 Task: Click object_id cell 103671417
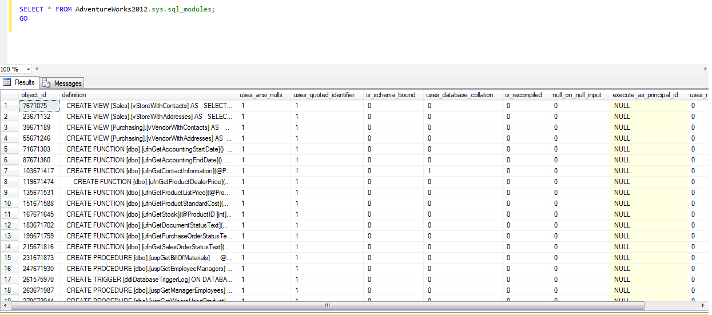[38, 171]
